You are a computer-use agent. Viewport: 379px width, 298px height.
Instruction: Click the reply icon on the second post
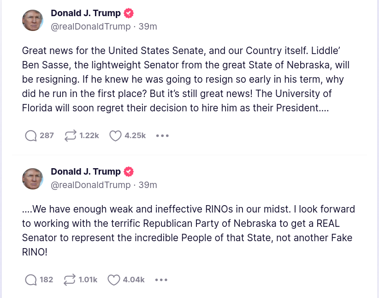point(31,280)
